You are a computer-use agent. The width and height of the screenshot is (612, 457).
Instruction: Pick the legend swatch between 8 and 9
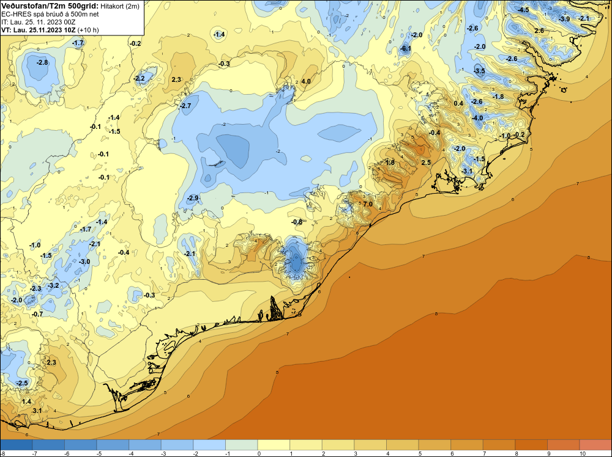coord(531,445)
